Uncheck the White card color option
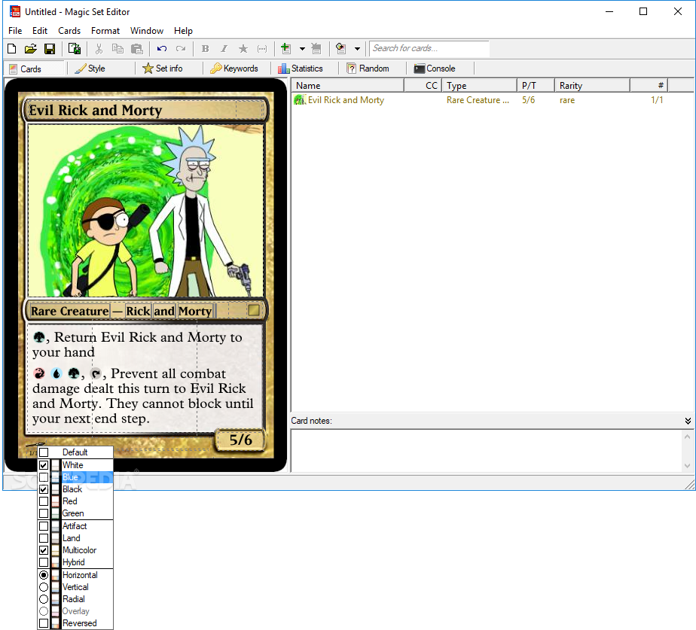Image resolution: width=696 pixels, height=630 pixels. 44,465
